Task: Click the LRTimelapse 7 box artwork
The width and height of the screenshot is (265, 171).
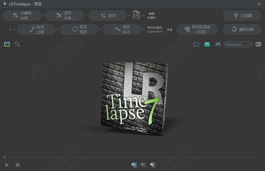Action: [134, 99]
